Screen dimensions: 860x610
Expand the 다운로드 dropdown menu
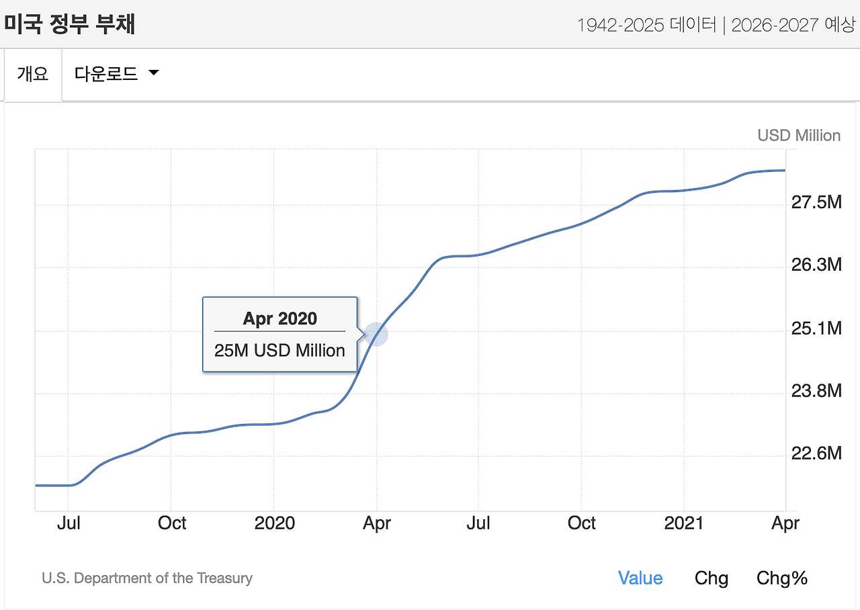coord(106,74)
